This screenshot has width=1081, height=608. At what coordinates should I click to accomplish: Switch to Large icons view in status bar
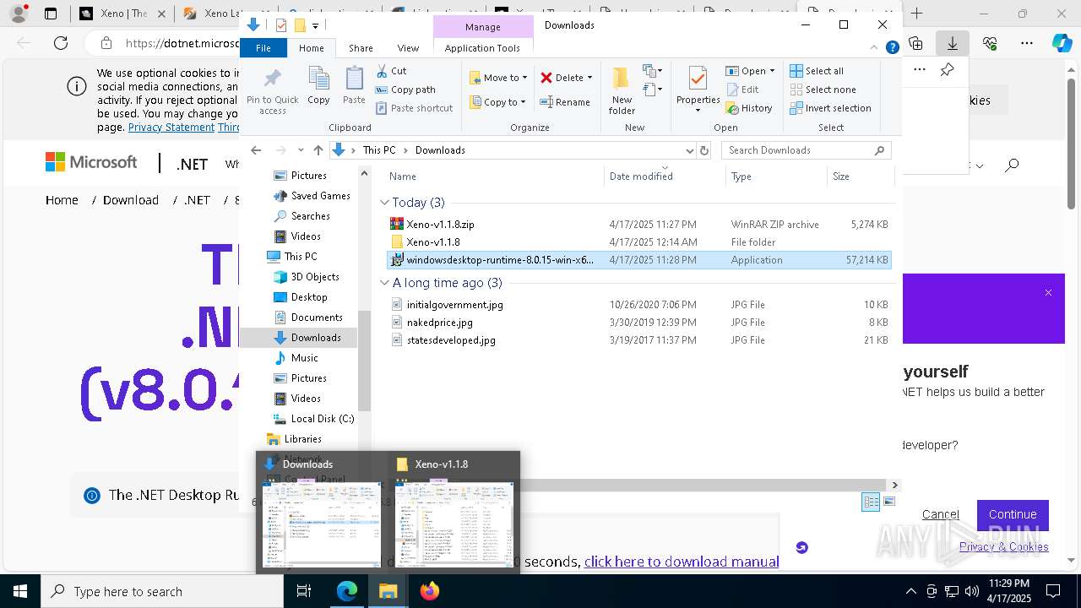(888, 502)
